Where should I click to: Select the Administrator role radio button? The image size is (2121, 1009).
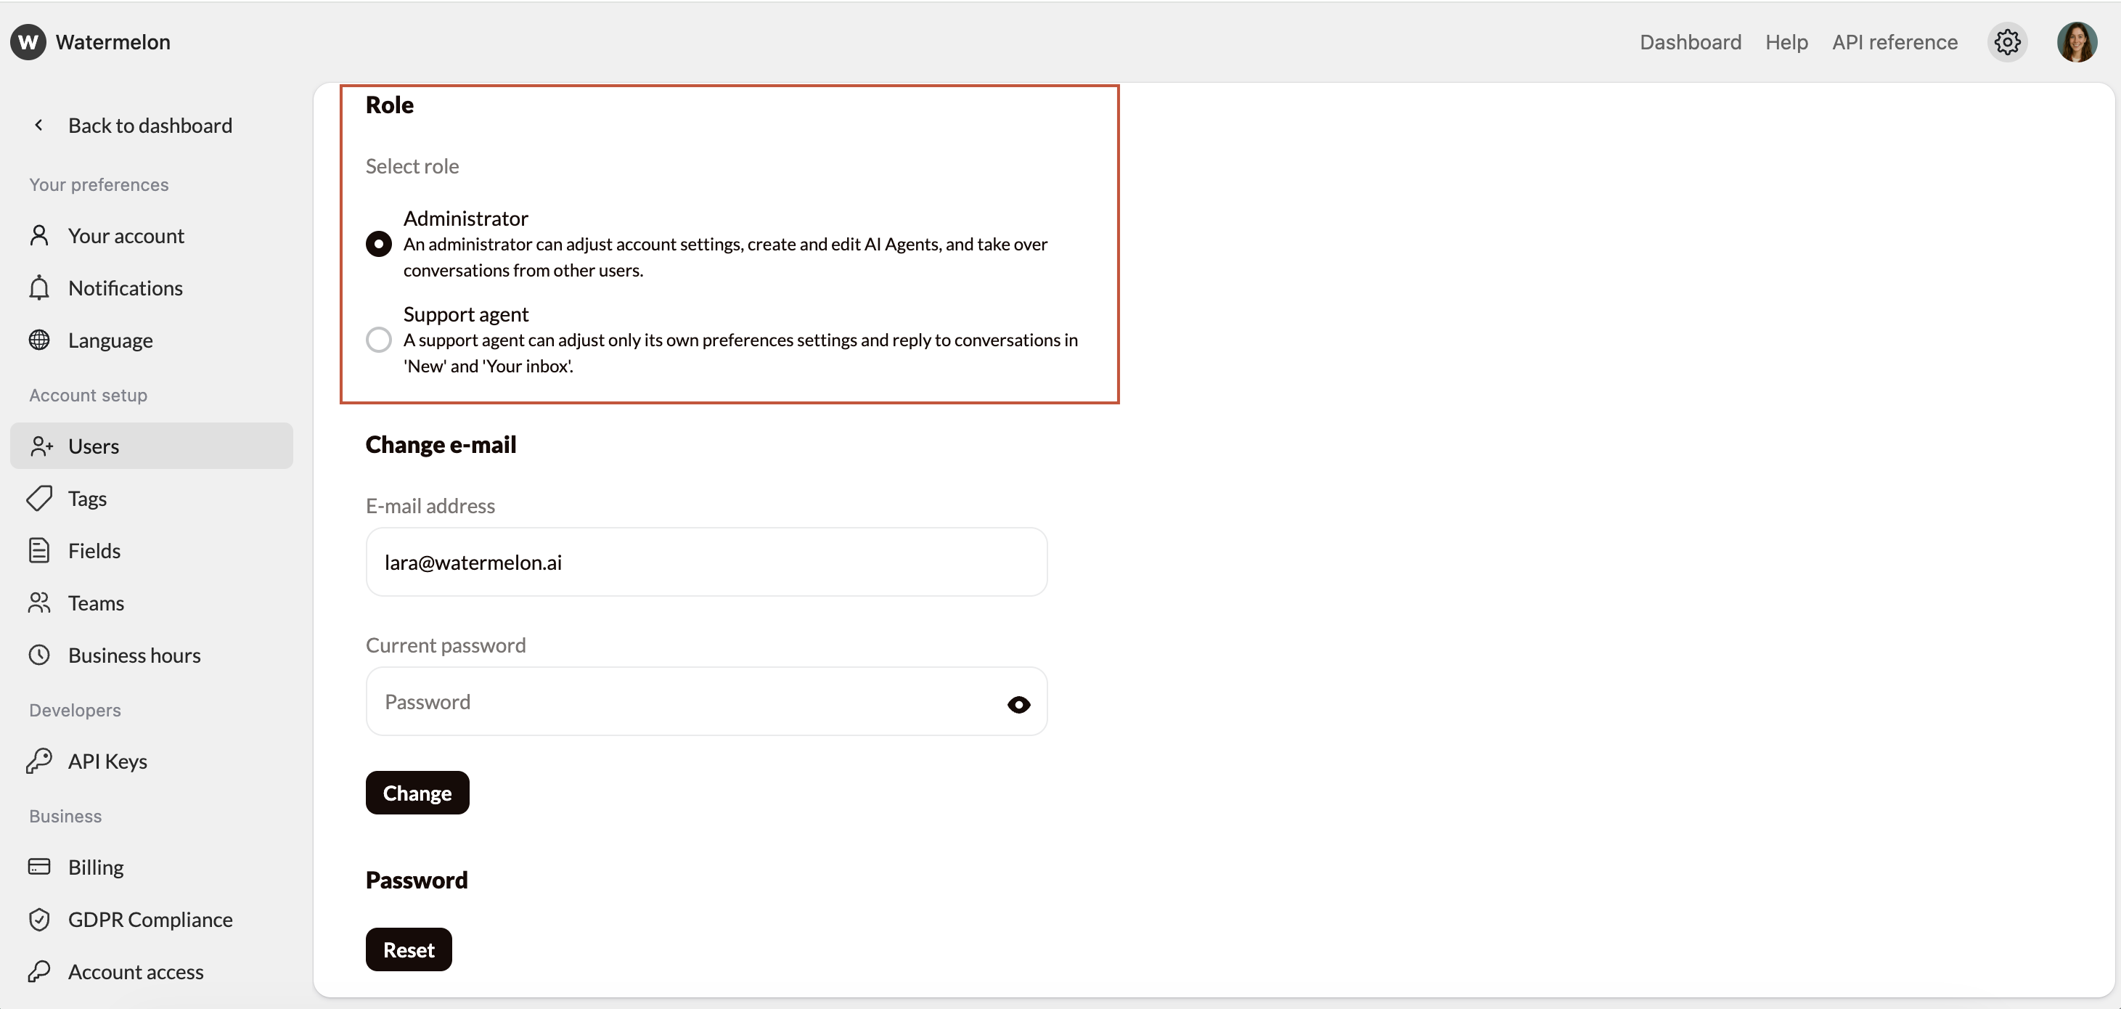click(x=379, y=244)
